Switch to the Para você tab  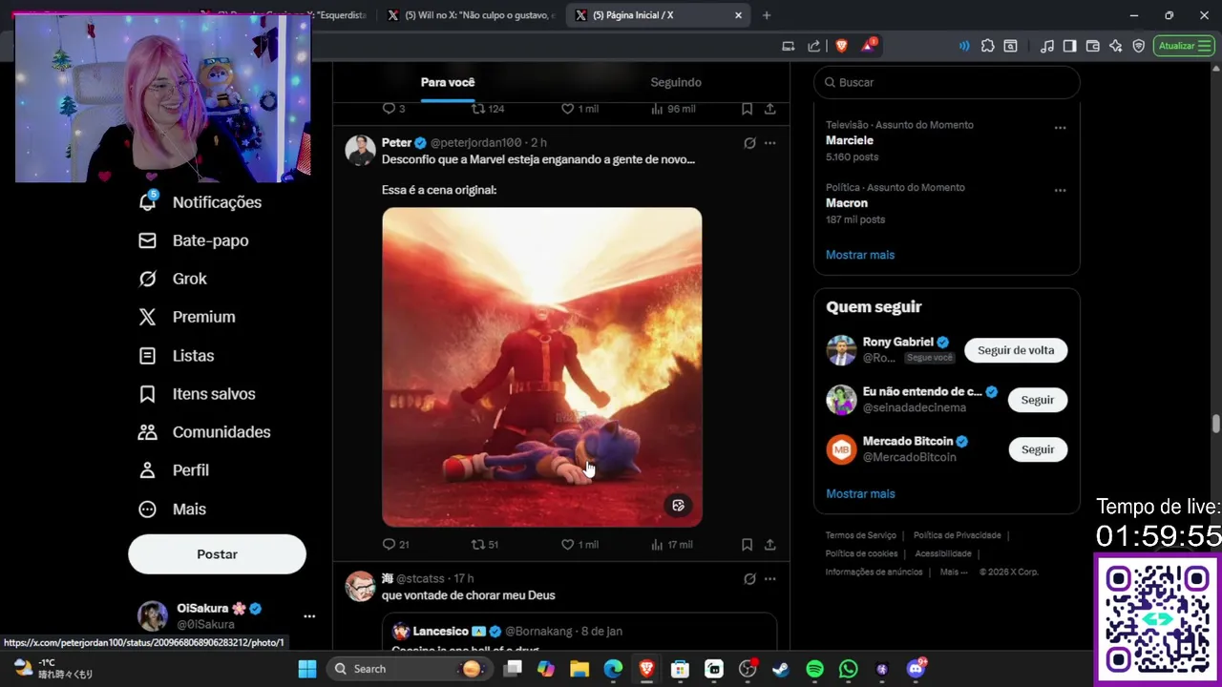[x=448, y=82]
